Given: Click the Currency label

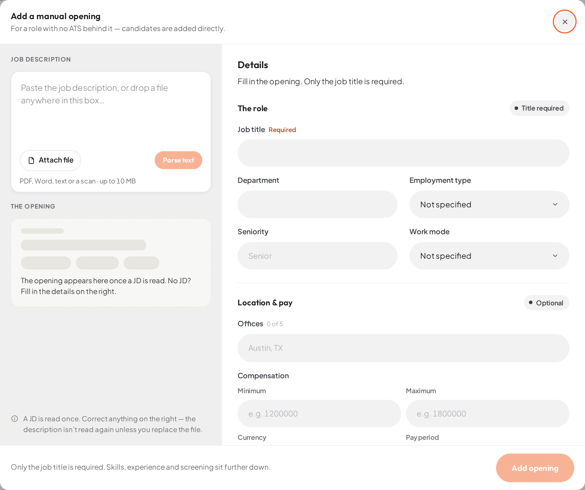Looking at the screenshot, I should [x=252, y=437].
